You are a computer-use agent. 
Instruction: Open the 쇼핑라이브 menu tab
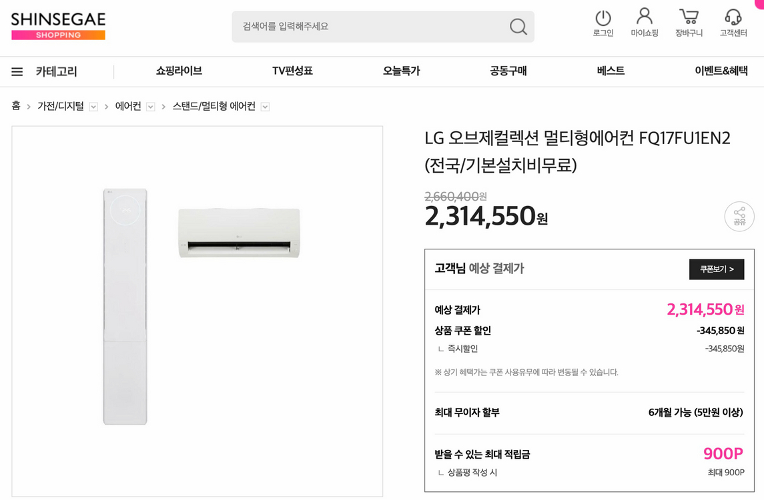[x=179, y=71]
